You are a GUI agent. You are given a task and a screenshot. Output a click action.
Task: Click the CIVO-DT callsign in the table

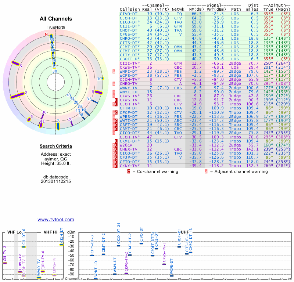tap(128, 14)
